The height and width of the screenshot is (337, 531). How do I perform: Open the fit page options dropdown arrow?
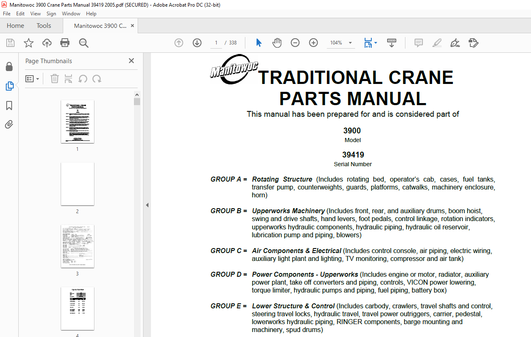pyautogui.click(x=376, y=43)
